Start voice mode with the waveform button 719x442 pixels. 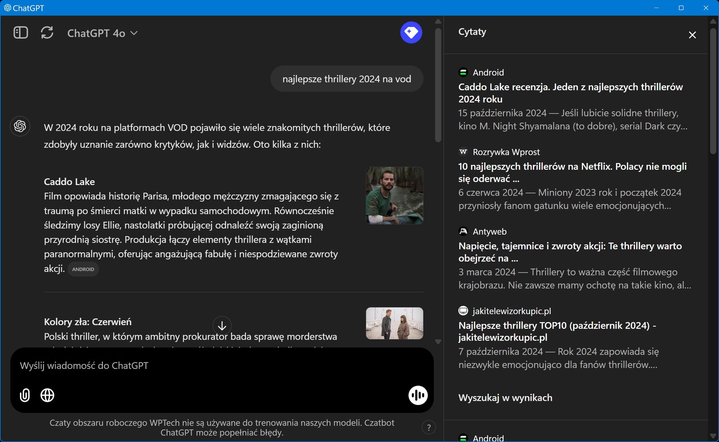point(418,395)
